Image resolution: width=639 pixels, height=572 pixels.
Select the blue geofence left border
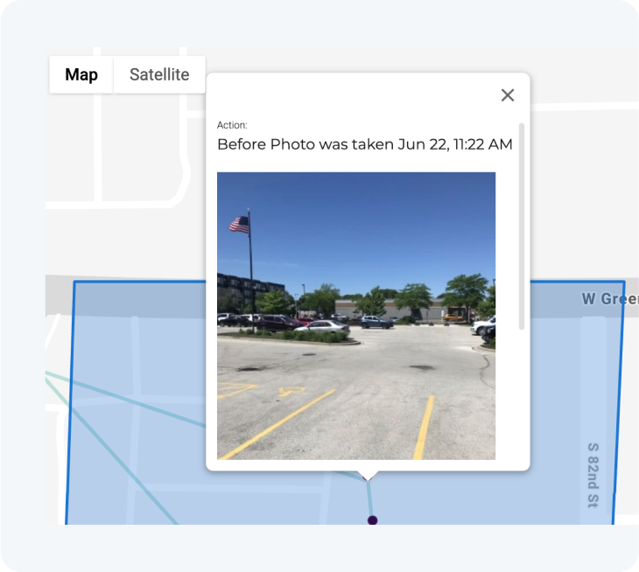(x=70, y=402)
